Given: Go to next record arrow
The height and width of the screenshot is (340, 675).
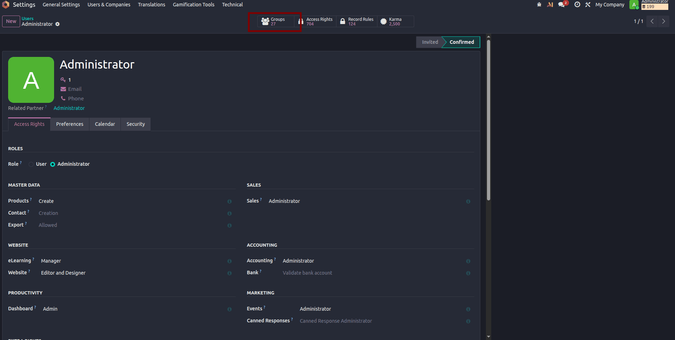Looking at the screenshot, I should (664, 21).
